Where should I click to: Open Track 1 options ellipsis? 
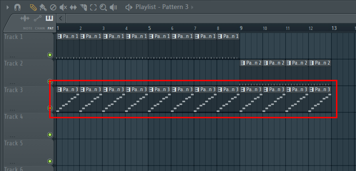click(x=12, y=57)
